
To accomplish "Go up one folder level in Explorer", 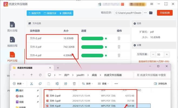I will (32, 75).
